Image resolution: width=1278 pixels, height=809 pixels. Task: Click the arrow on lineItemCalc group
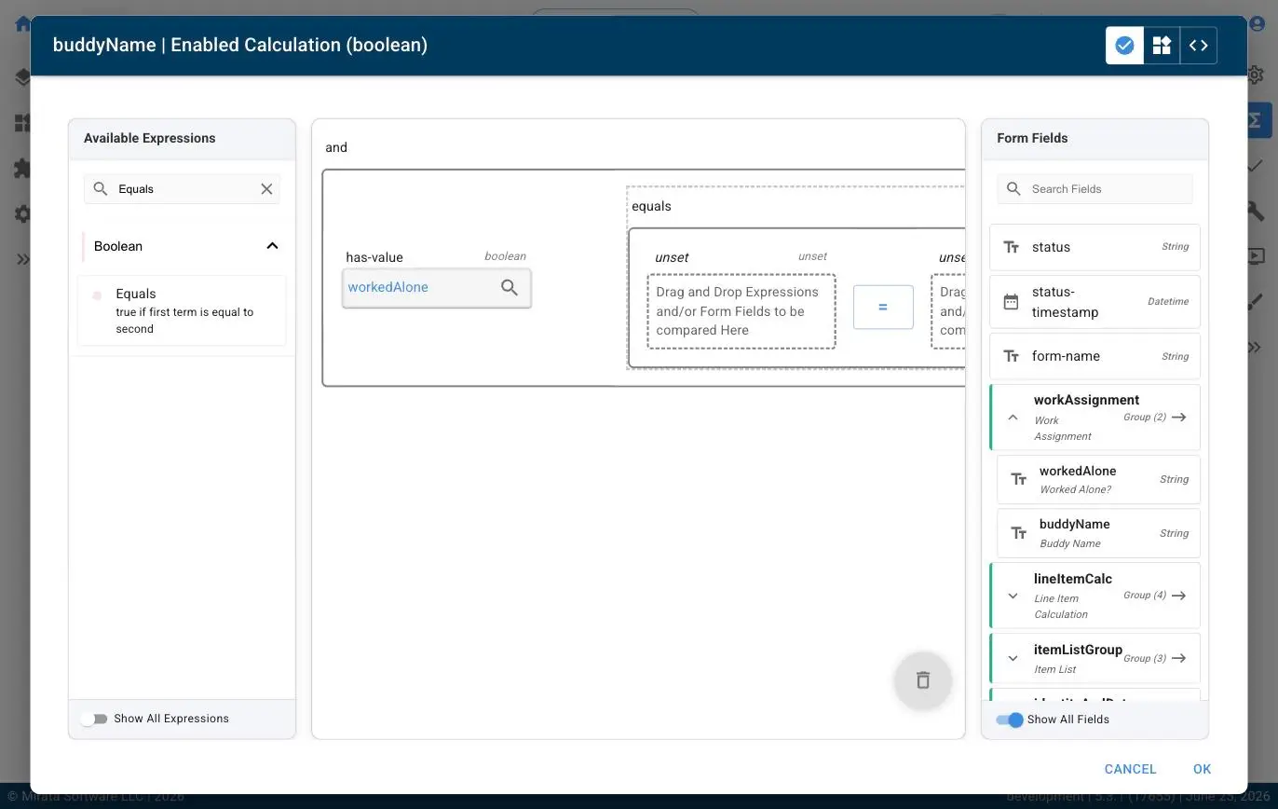1179,595
